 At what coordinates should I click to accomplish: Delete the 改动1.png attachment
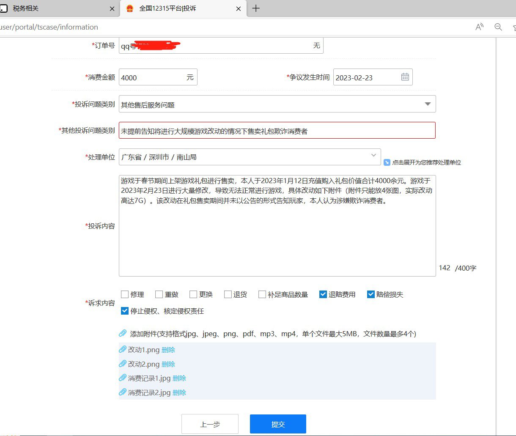pos(168,350)
